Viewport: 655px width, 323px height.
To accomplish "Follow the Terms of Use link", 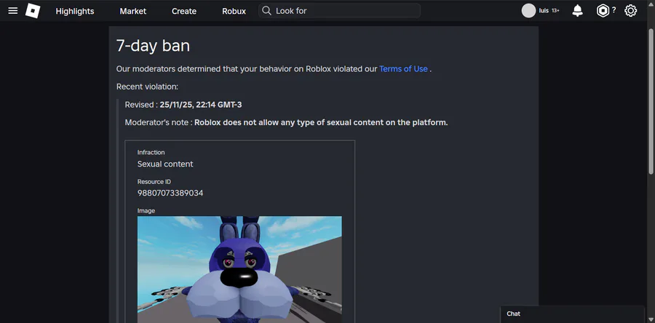I will click(403, 69).
